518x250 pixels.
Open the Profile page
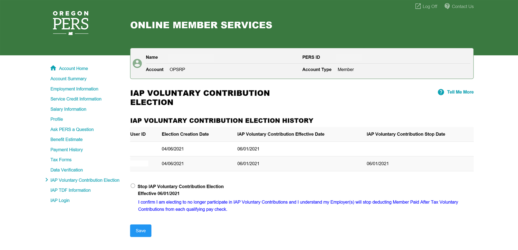(x=57, y=119)
